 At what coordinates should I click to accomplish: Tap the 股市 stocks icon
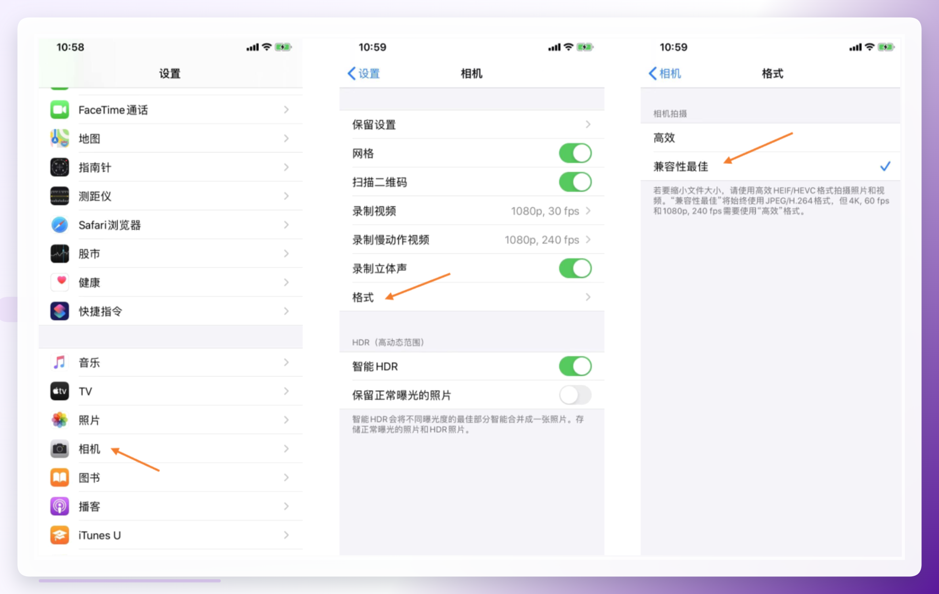tap(59, 253)
